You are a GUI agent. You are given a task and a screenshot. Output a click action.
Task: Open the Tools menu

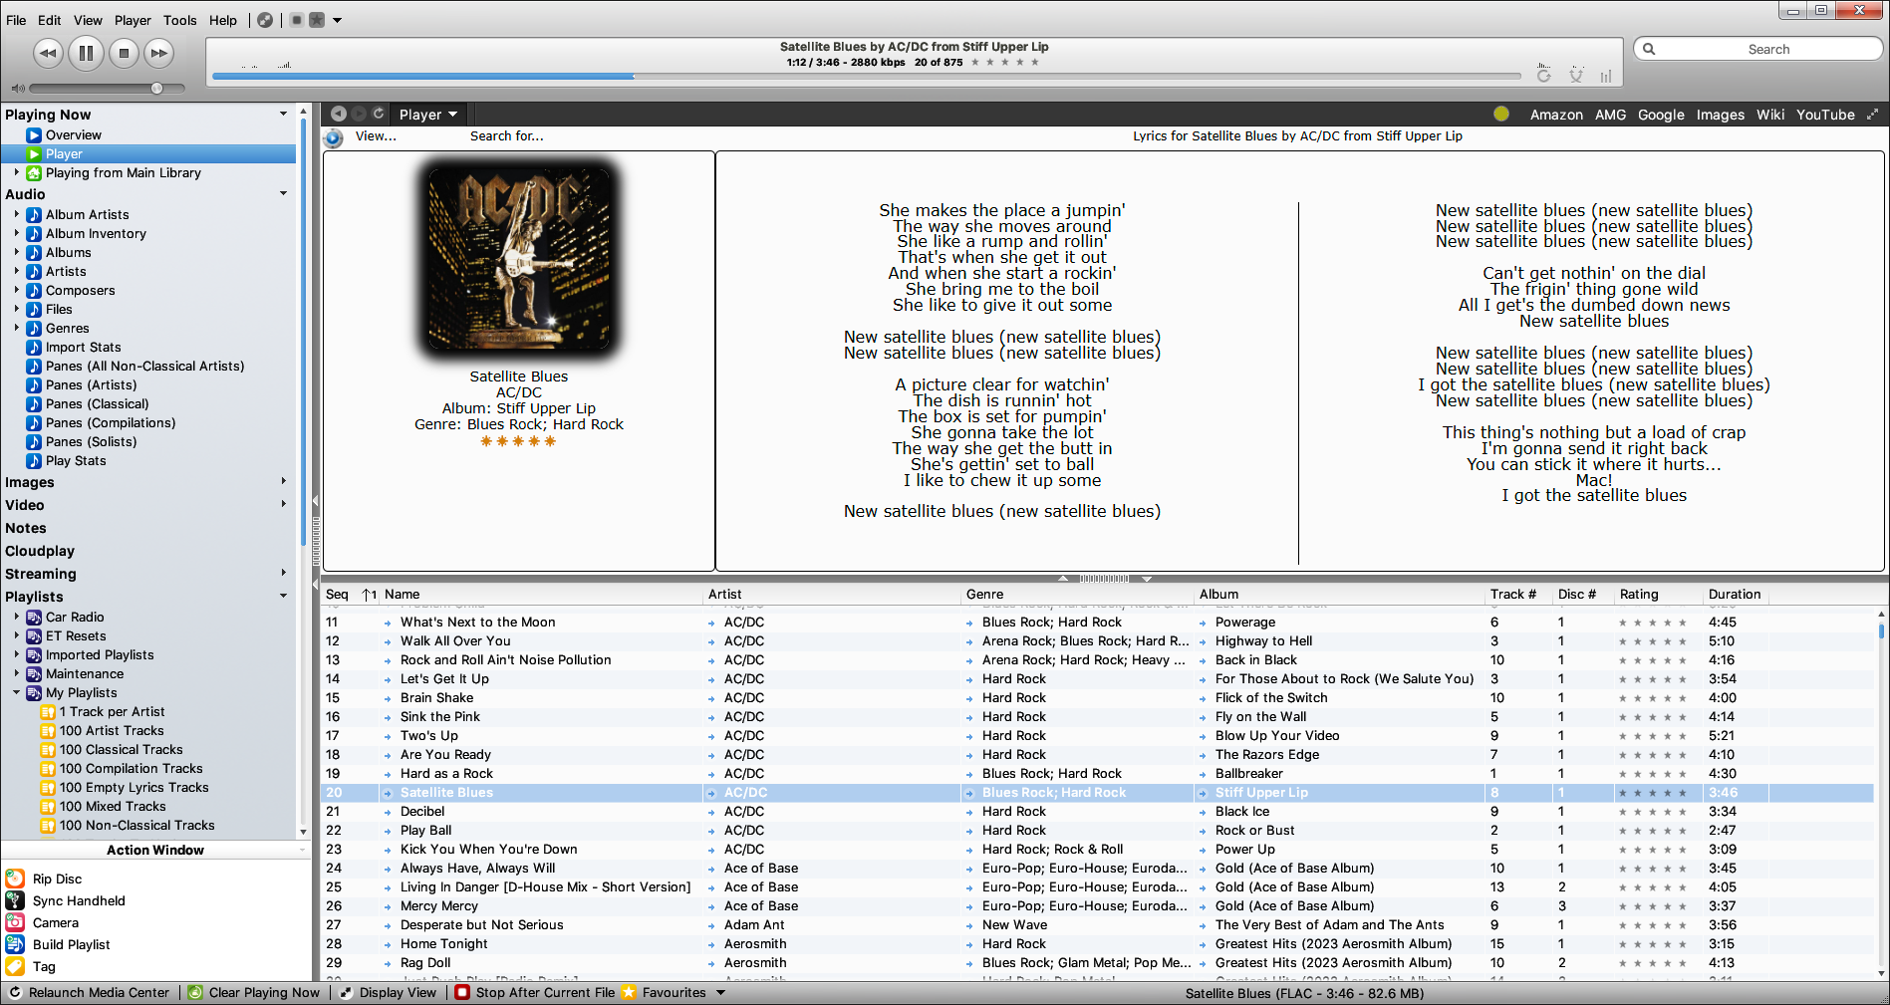(180, 20)
